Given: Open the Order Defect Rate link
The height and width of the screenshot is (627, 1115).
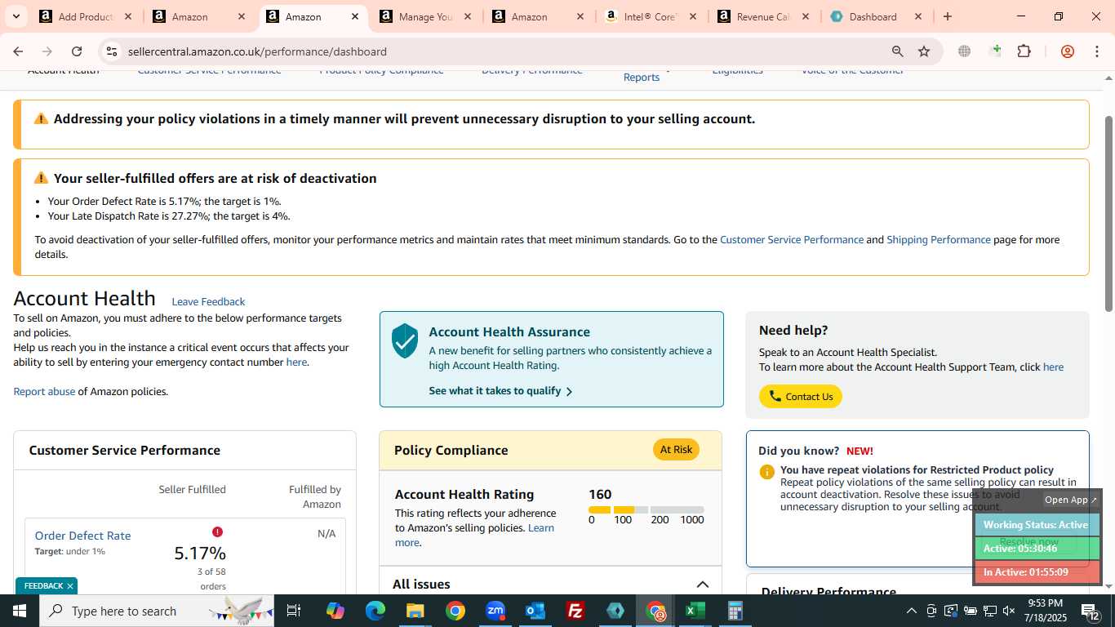Looking at the screenshot, I should point(82,536).
